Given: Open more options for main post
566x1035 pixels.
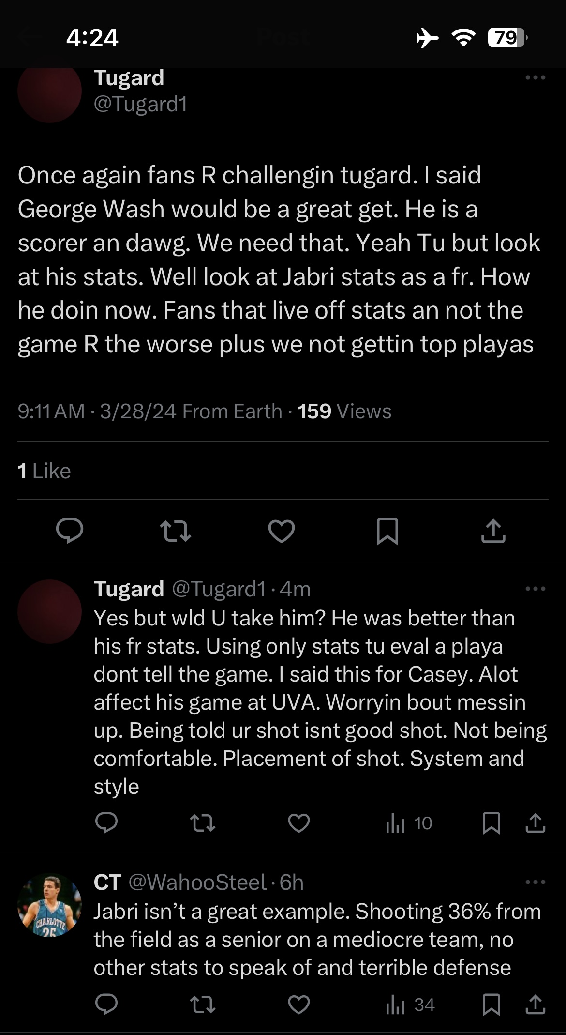Looking at the screenshot, I should coord(536,77).
